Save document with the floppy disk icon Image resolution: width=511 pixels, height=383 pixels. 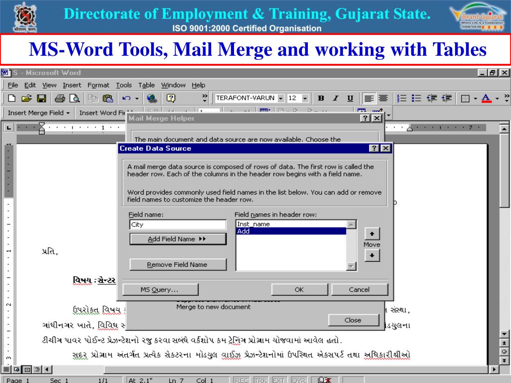point(41,98)
